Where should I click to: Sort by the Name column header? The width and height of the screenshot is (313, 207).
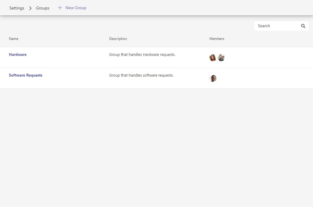(14, 39)
